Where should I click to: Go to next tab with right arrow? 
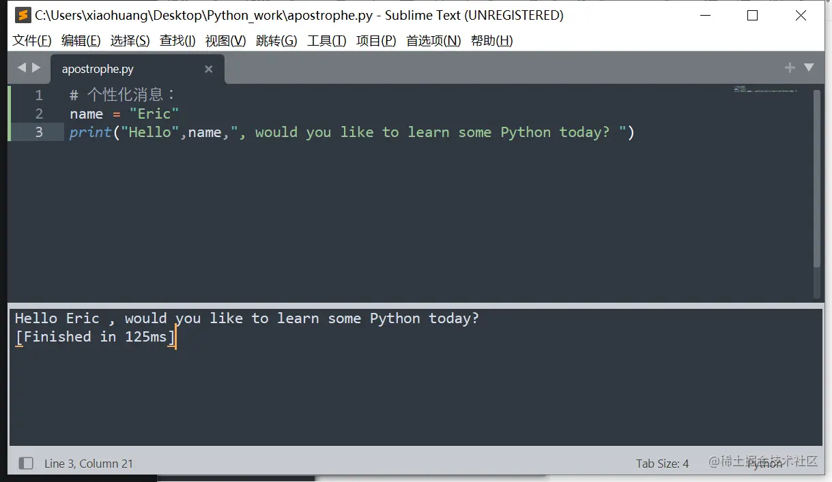(36, 67)
